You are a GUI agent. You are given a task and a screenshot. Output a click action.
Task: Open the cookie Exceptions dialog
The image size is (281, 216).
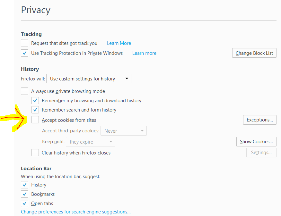(260, 120)
